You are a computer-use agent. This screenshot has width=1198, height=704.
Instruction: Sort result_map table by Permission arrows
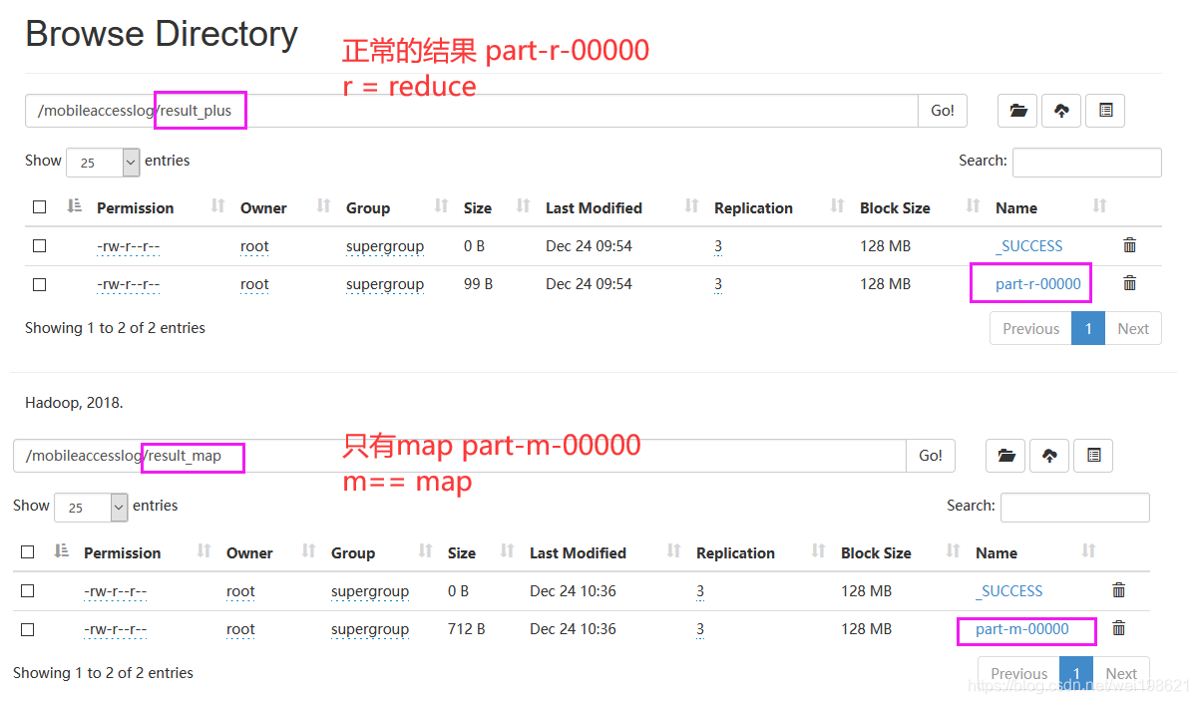[203, 551]
